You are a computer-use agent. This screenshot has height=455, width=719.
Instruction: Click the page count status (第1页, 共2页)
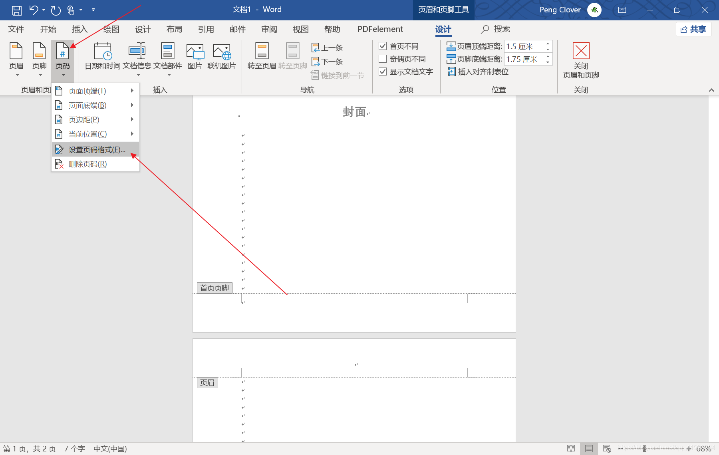[x=30, y=449]
